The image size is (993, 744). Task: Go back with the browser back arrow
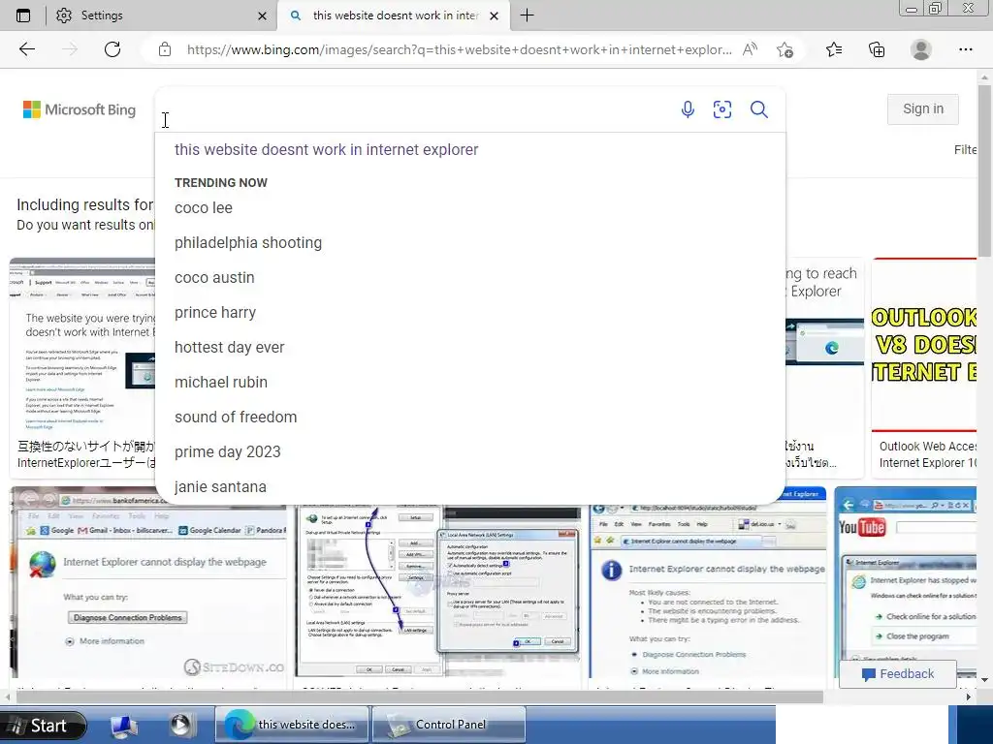pos(26,49)
